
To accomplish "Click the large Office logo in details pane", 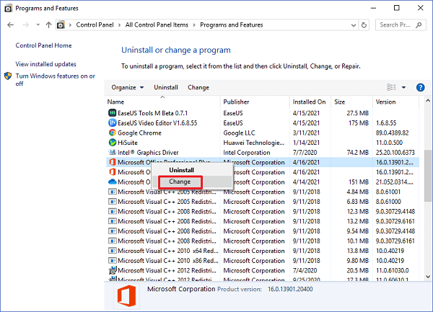I will pos(126,295).
